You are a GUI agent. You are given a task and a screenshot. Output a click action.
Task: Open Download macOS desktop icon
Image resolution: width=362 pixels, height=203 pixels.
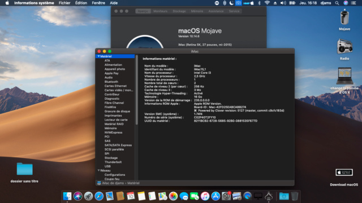tap(344, 173)
